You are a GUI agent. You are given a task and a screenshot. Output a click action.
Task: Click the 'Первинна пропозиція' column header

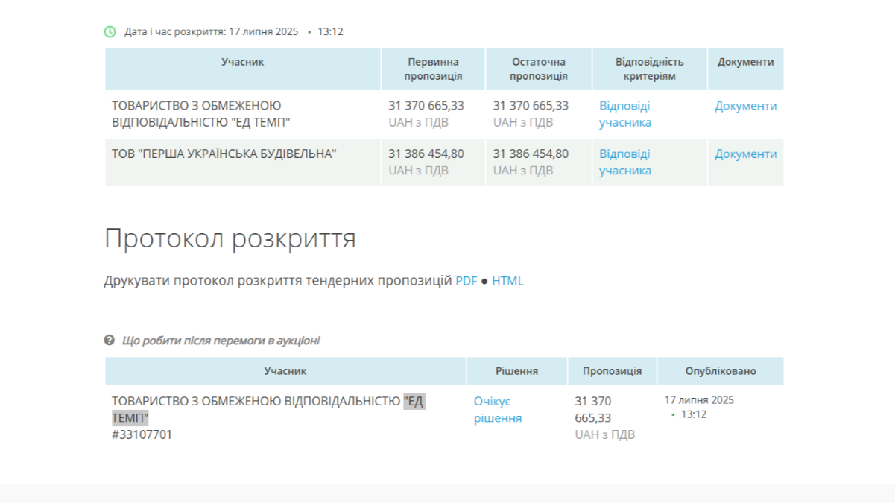[x=433, y=69]
